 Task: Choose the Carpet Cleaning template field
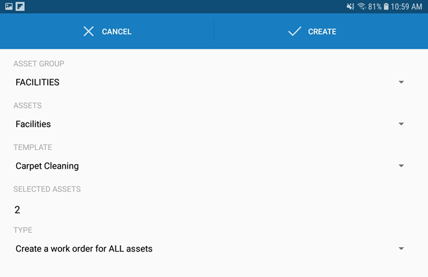point(47,165)
